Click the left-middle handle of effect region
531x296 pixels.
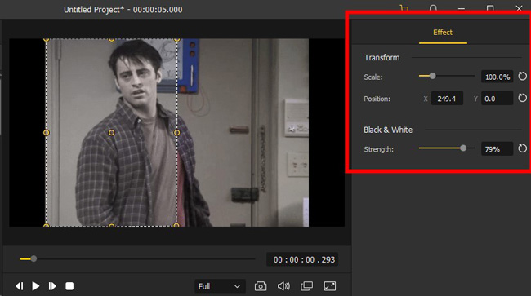click(x=47, y=133)
